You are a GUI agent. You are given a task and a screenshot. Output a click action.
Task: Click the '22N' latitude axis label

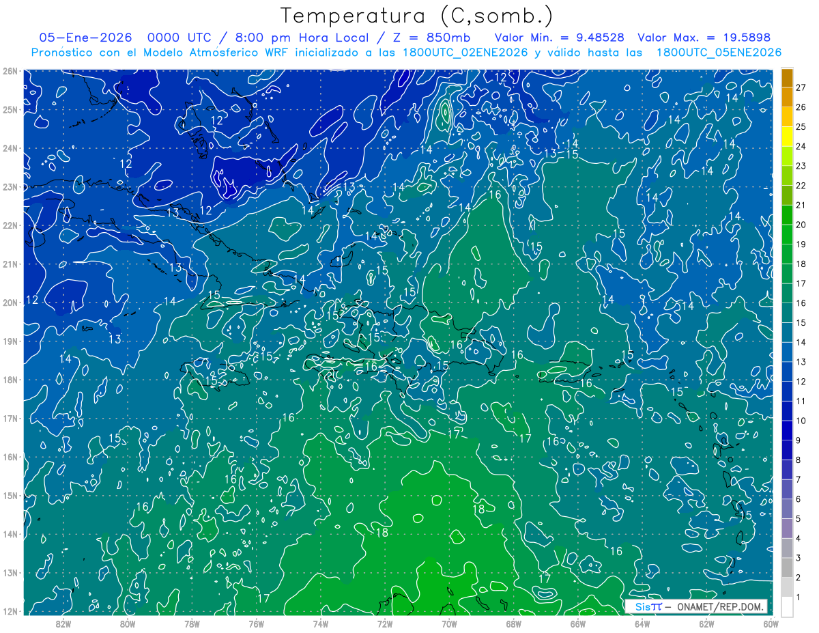(x=10, y=225)
